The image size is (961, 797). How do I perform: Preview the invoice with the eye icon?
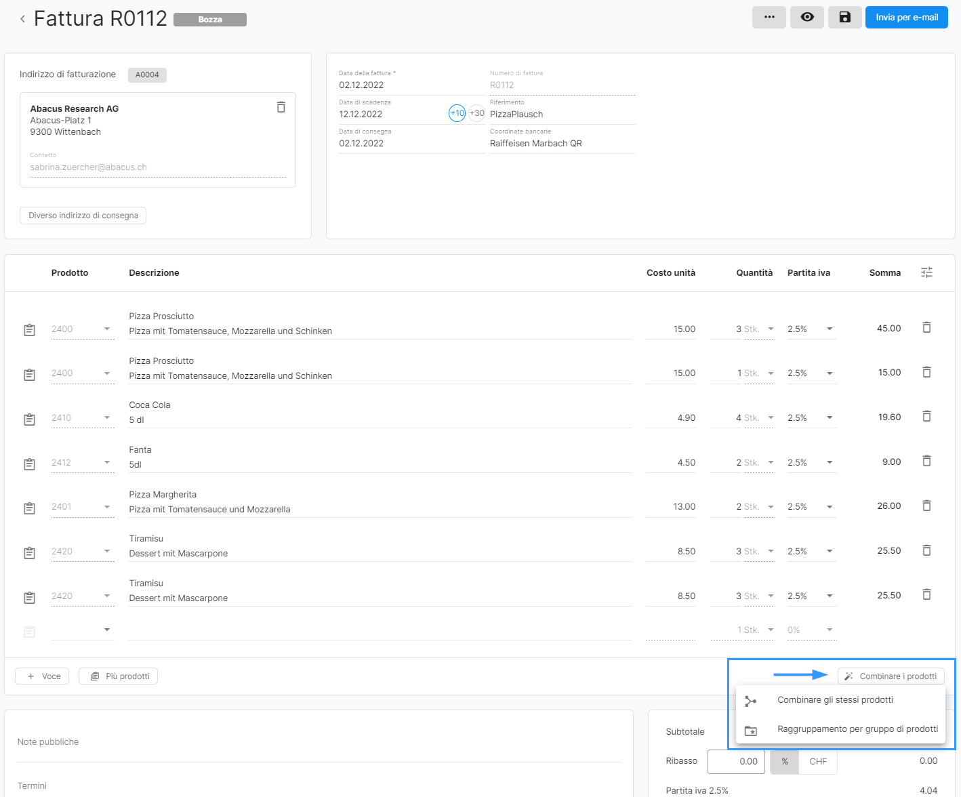[x=806, y=18]
